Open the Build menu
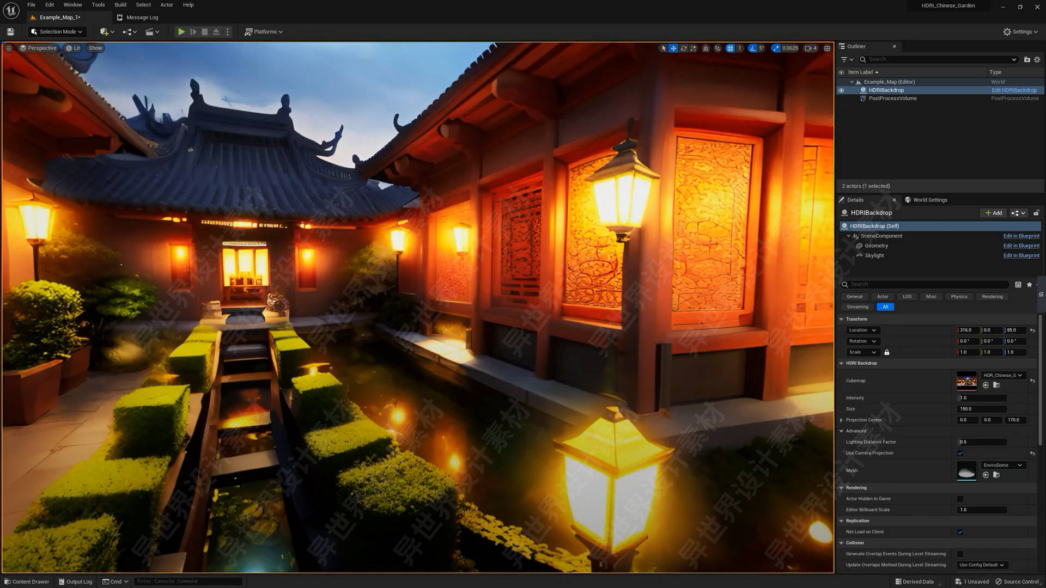 tap(120, 5)
